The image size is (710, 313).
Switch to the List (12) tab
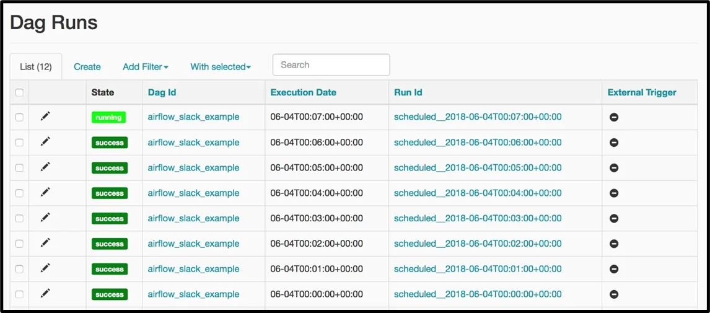point(36,67)
